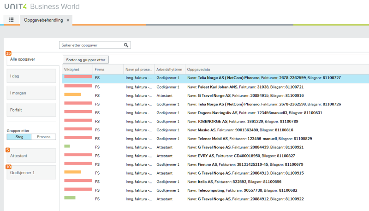
Task: Select the I dag filter
Action: point(31,76)
